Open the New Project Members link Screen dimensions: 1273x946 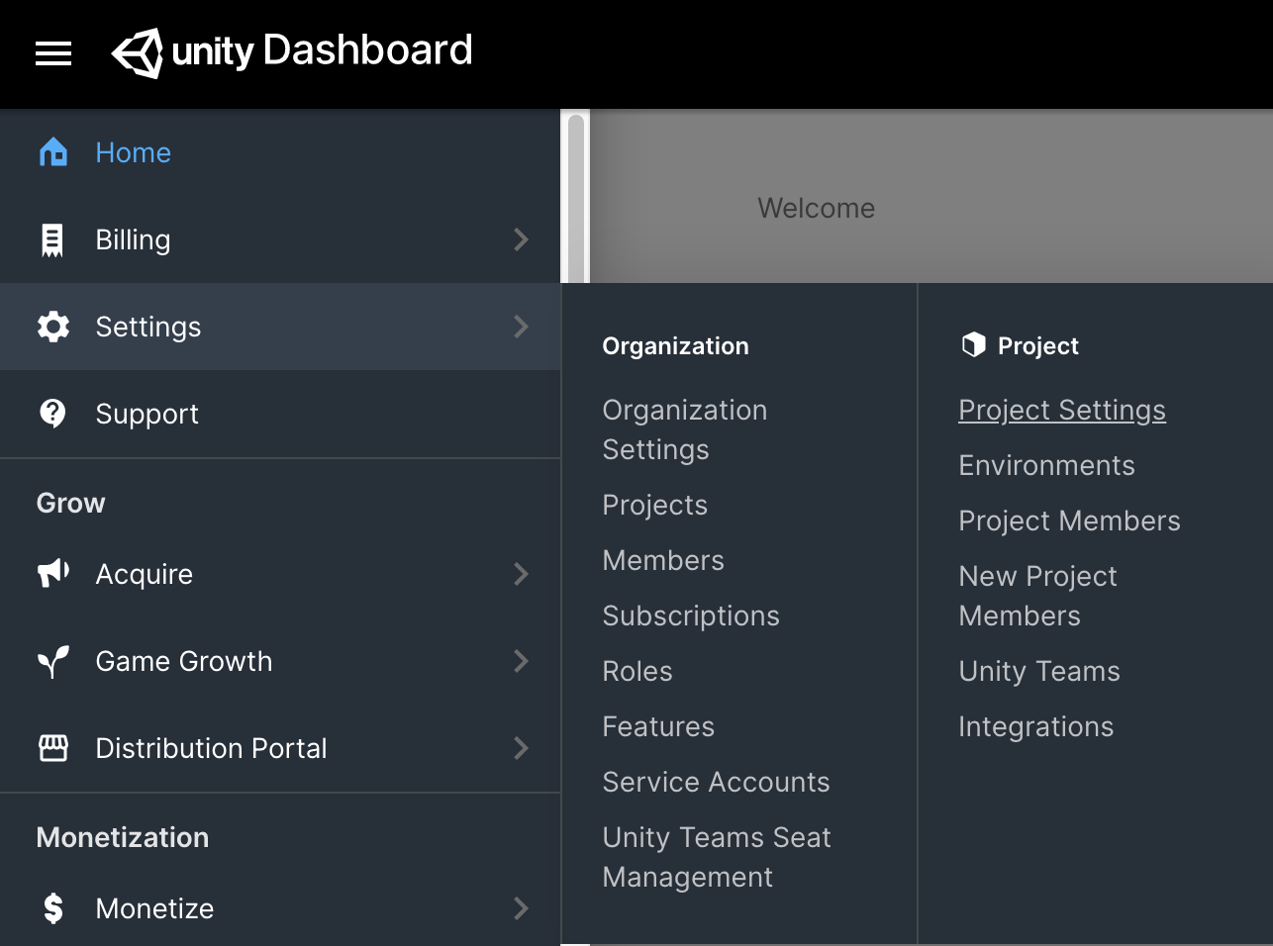pyautogui.click(x=1037, y=596)
